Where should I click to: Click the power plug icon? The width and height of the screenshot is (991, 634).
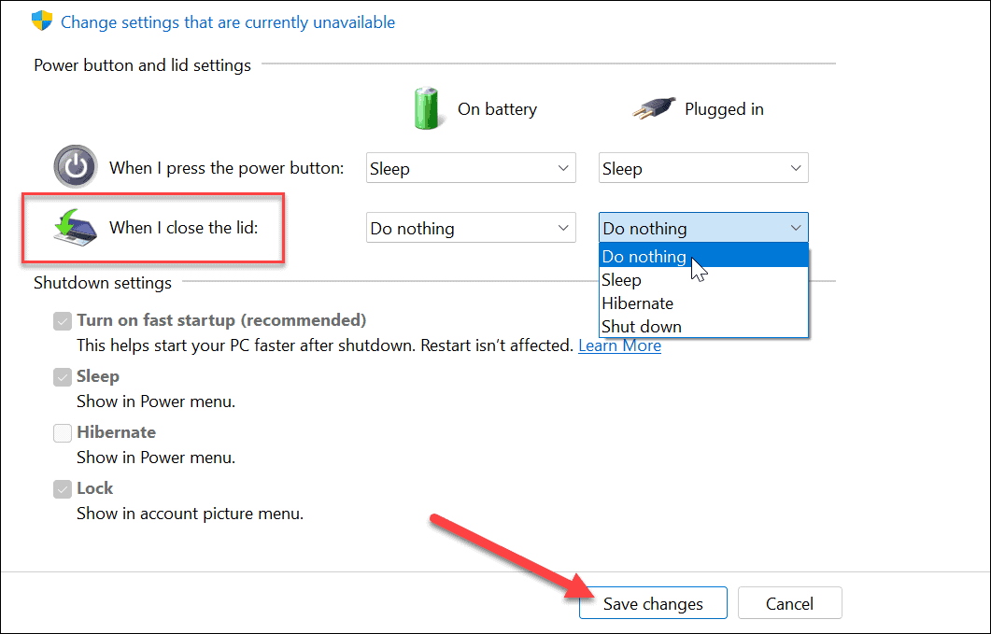point(652,109)
